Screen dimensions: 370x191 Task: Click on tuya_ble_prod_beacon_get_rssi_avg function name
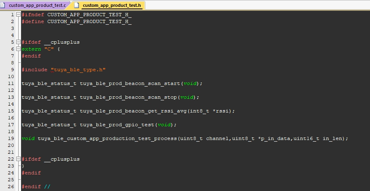pyautogui.click(x=133, y=111)
